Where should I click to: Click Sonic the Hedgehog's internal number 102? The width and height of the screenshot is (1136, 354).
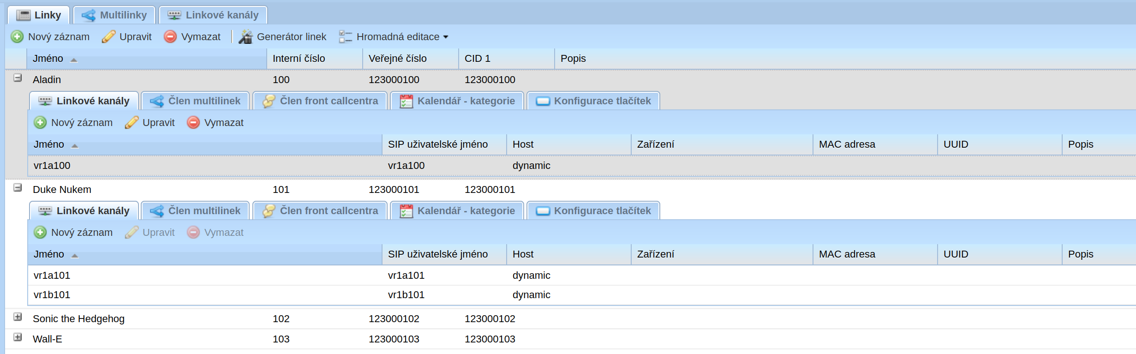pyautogui.click(x=281, y=319)
